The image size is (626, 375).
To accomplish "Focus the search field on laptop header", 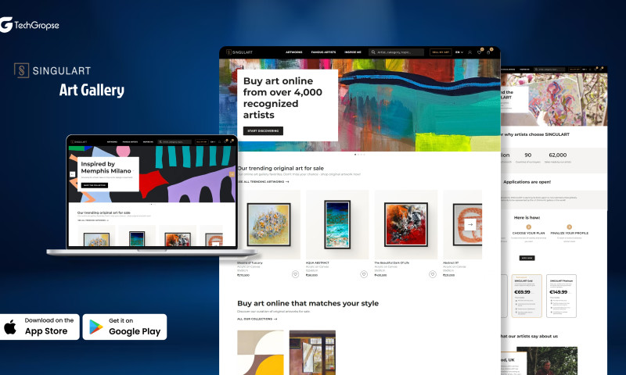I will [174, 142].
